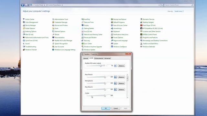Open the Mouse icon
This screenshot has height=116, width=207.
point(53,34)
